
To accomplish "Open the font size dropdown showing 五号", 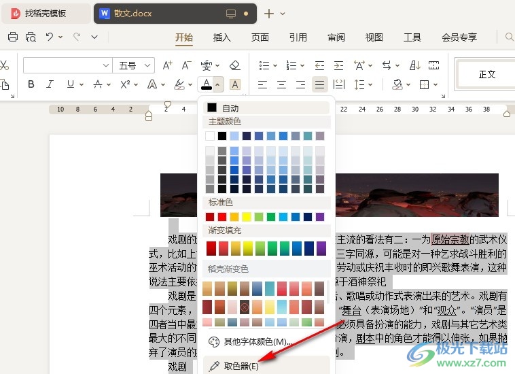I will coord(134,66).
